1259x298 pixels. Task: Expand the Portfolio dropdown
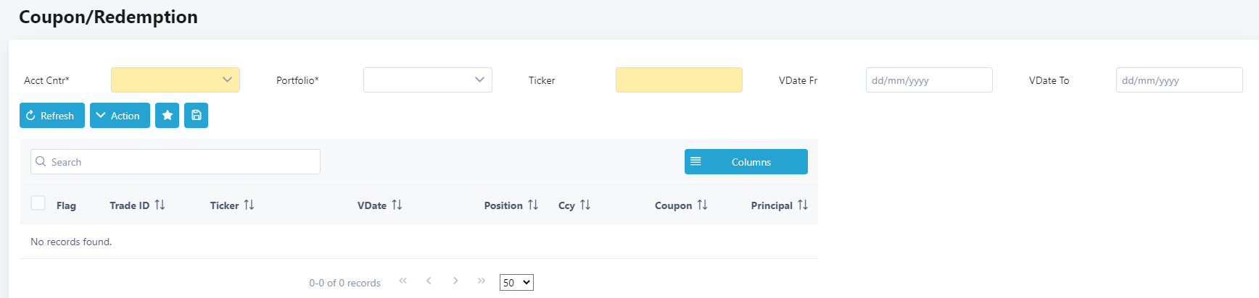428,80
